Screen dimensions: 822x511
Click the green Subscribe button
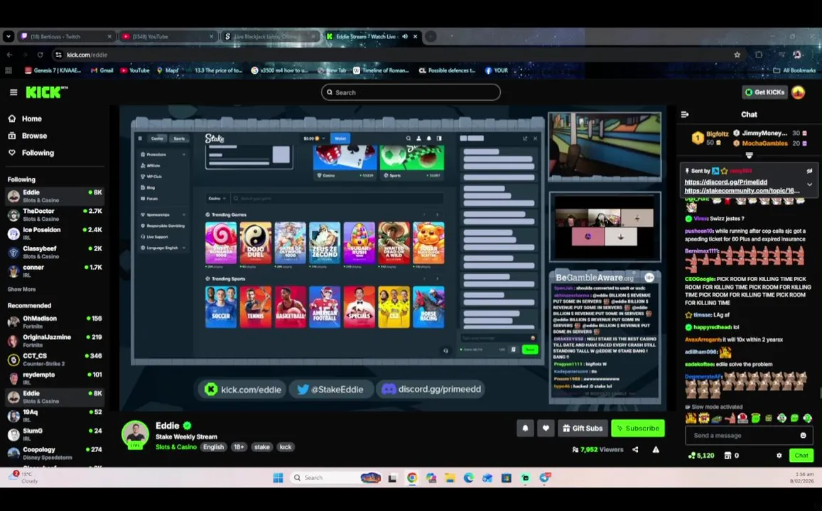[637, 428]
